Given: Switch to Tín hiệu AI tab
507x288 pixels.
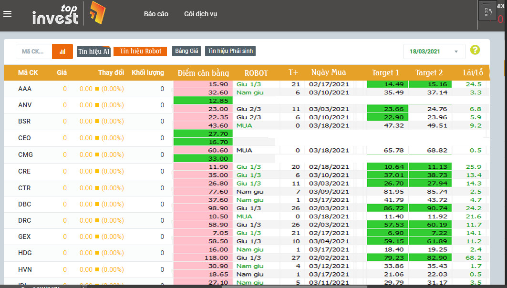Looking at the screenshot, I should (x=94, y=51).
